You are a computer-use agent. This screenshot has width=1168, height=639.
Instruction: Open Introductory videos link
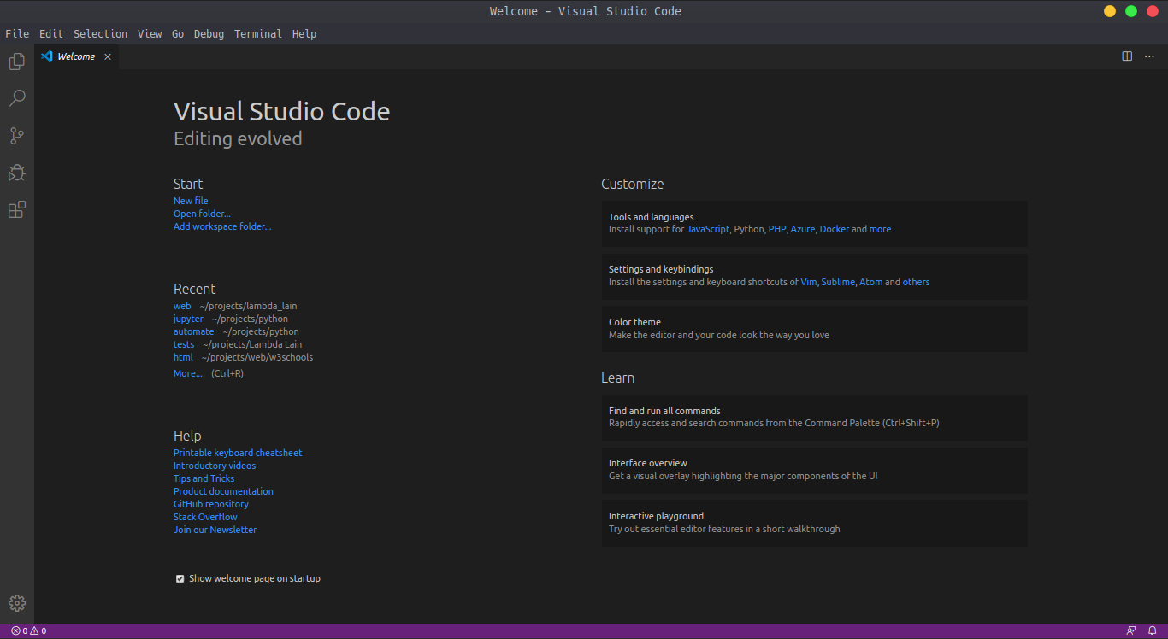pyautogui.click(x=215, y=466)
